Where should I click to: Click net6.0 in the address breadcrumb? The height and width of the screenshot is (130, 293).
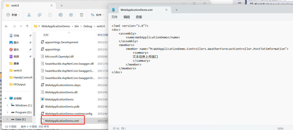[101, 26]
